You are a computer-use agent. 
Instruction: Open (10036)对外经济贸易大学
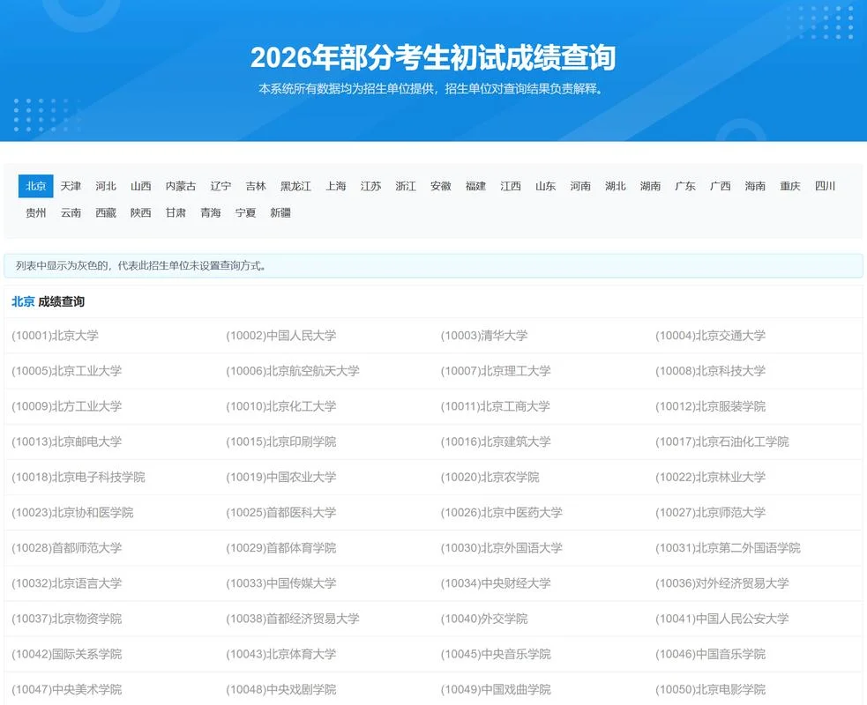(722, 583)
